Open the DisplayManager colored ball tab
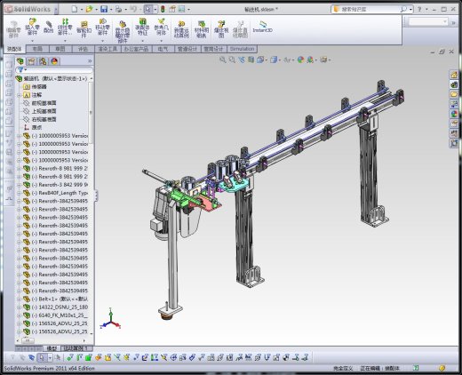This screenshot has height=375, width=462. (54, 61)
